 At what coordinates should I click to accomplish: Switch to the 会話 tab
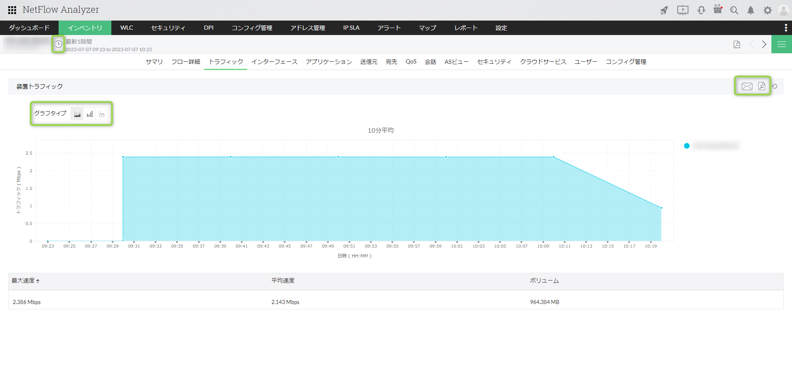pos(431,62)
